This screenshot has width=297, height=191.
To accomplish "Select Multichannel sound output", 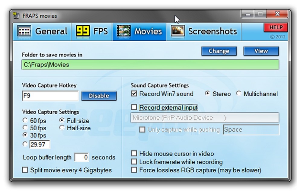I will (239, 94).
